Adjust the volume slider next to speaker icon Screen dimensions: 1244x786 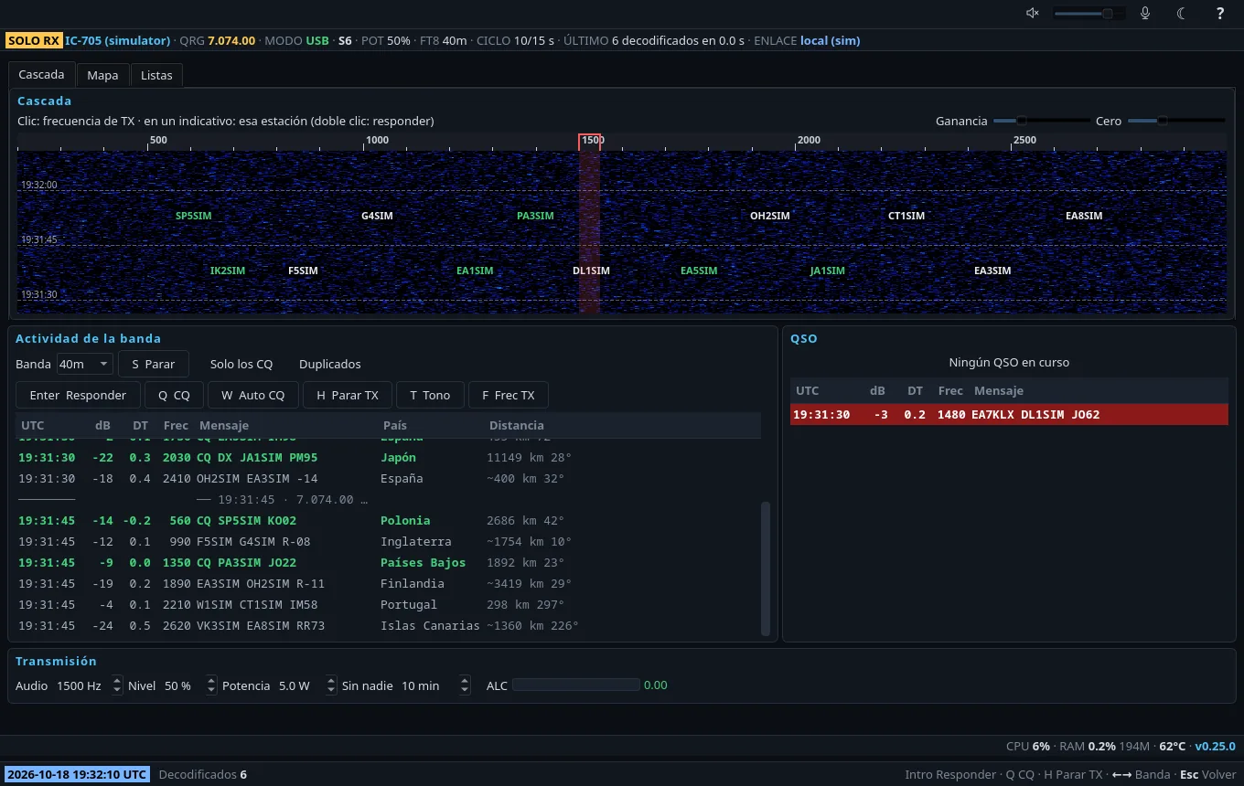coord(1089,13)
